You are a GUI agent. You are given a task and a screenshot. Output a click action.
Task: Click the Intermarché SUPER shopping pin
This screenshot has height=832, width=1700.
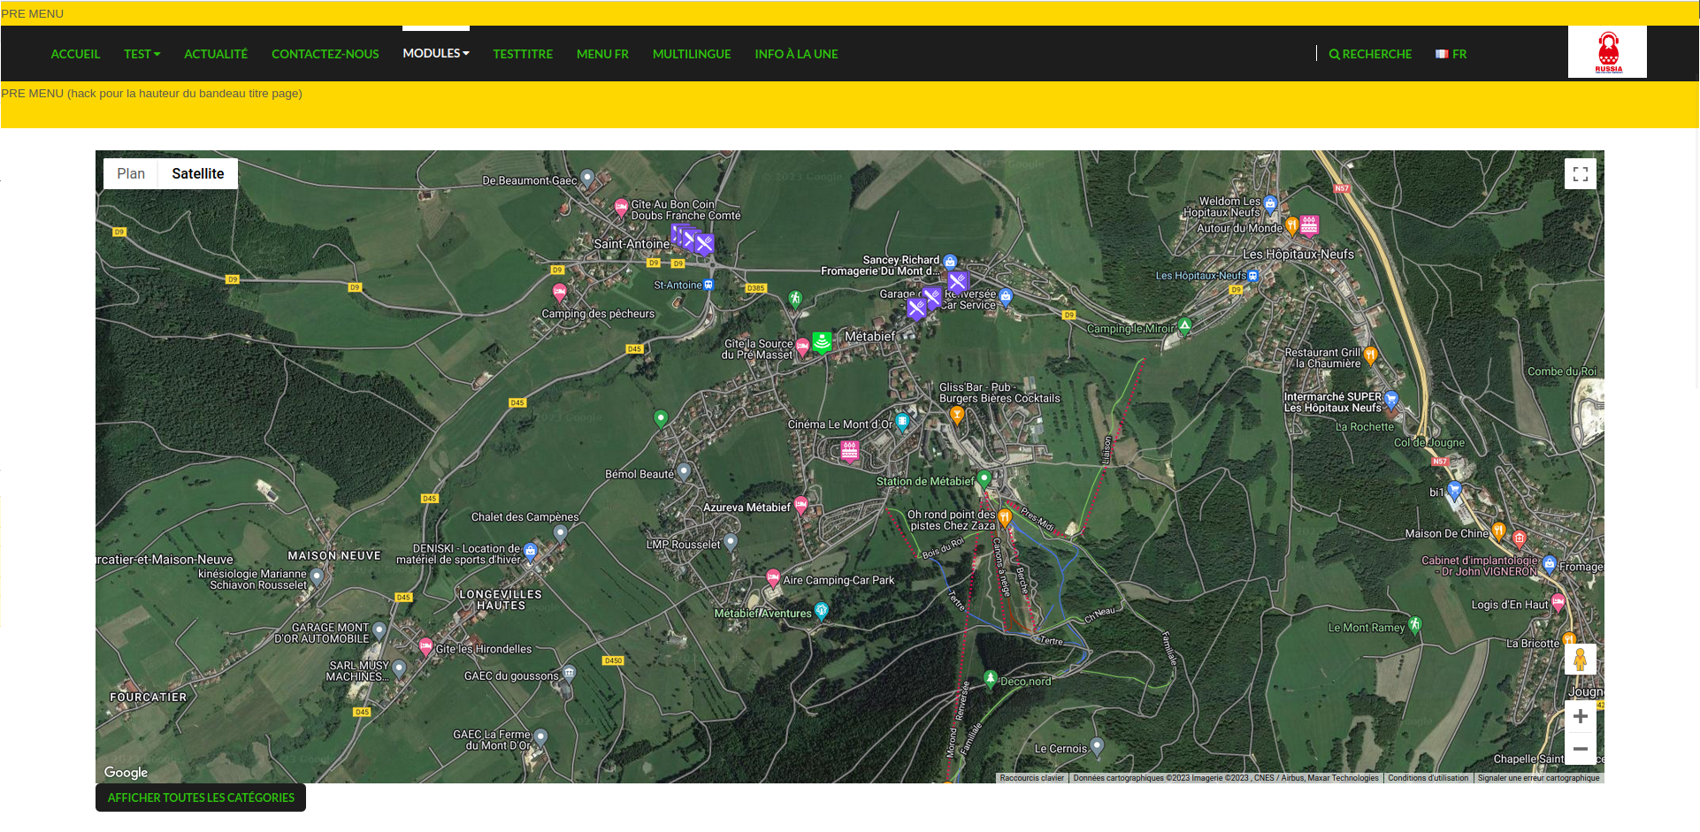click(1391, 400)
